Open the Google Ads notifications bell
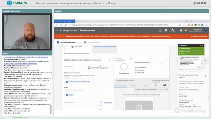 point(186,30)
